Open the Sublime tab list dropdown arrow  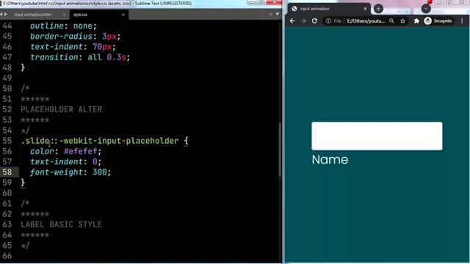tap(278, 14)
